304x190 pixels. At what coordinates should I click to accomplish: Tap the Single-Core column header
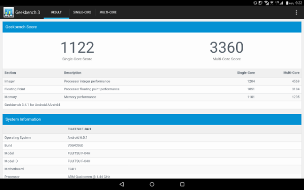point(246,72)
